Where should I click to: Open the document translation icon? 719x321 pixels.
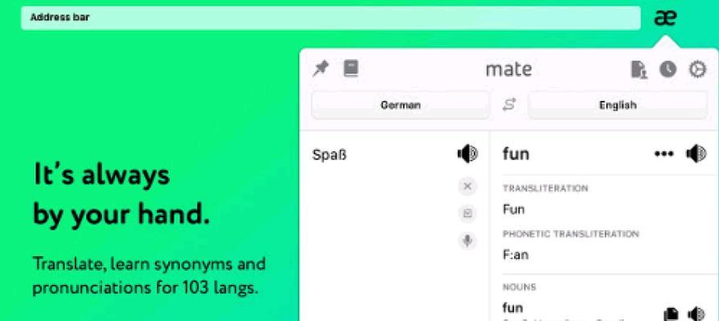click(x=639, y=70)
